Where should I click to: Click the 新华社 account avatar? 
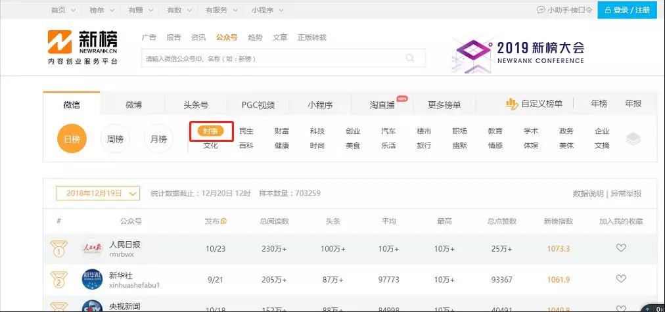pos(92,279)
